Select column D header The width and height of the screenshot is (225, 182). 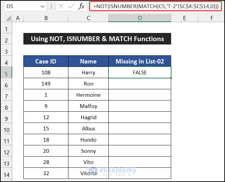click(x=140, y=18)
